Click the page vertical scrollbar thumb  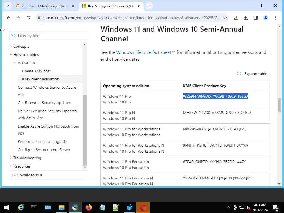click(x=279, y=105)
